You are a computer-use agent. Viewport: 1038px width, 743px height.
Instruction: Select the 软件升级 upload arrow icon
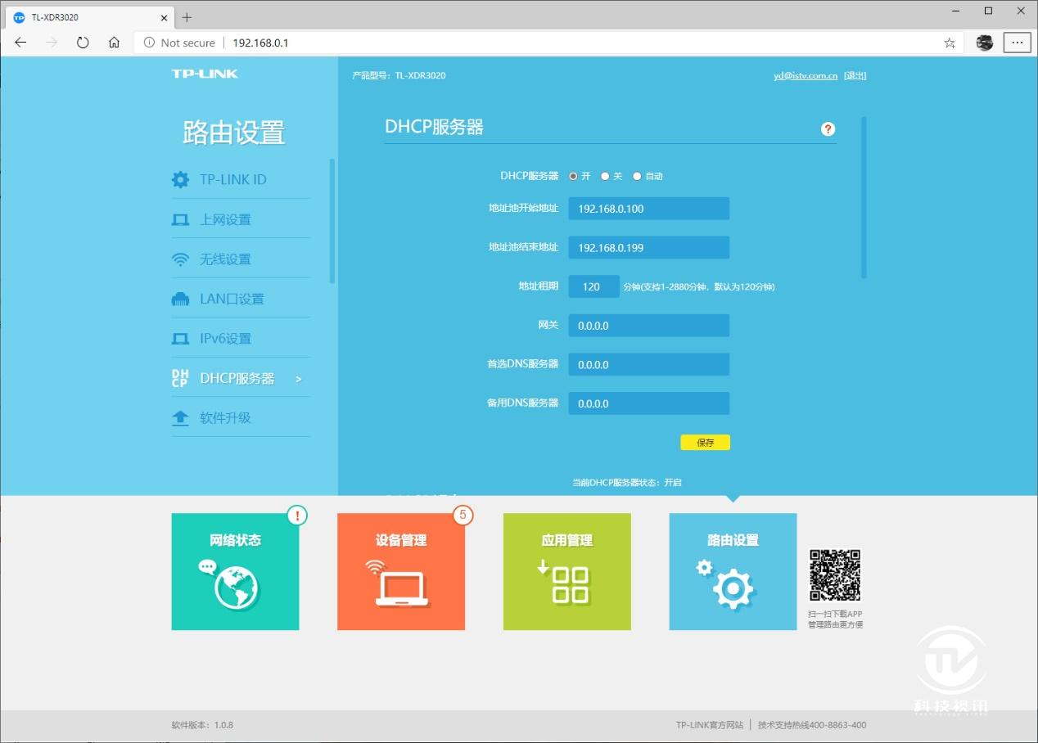180,417
